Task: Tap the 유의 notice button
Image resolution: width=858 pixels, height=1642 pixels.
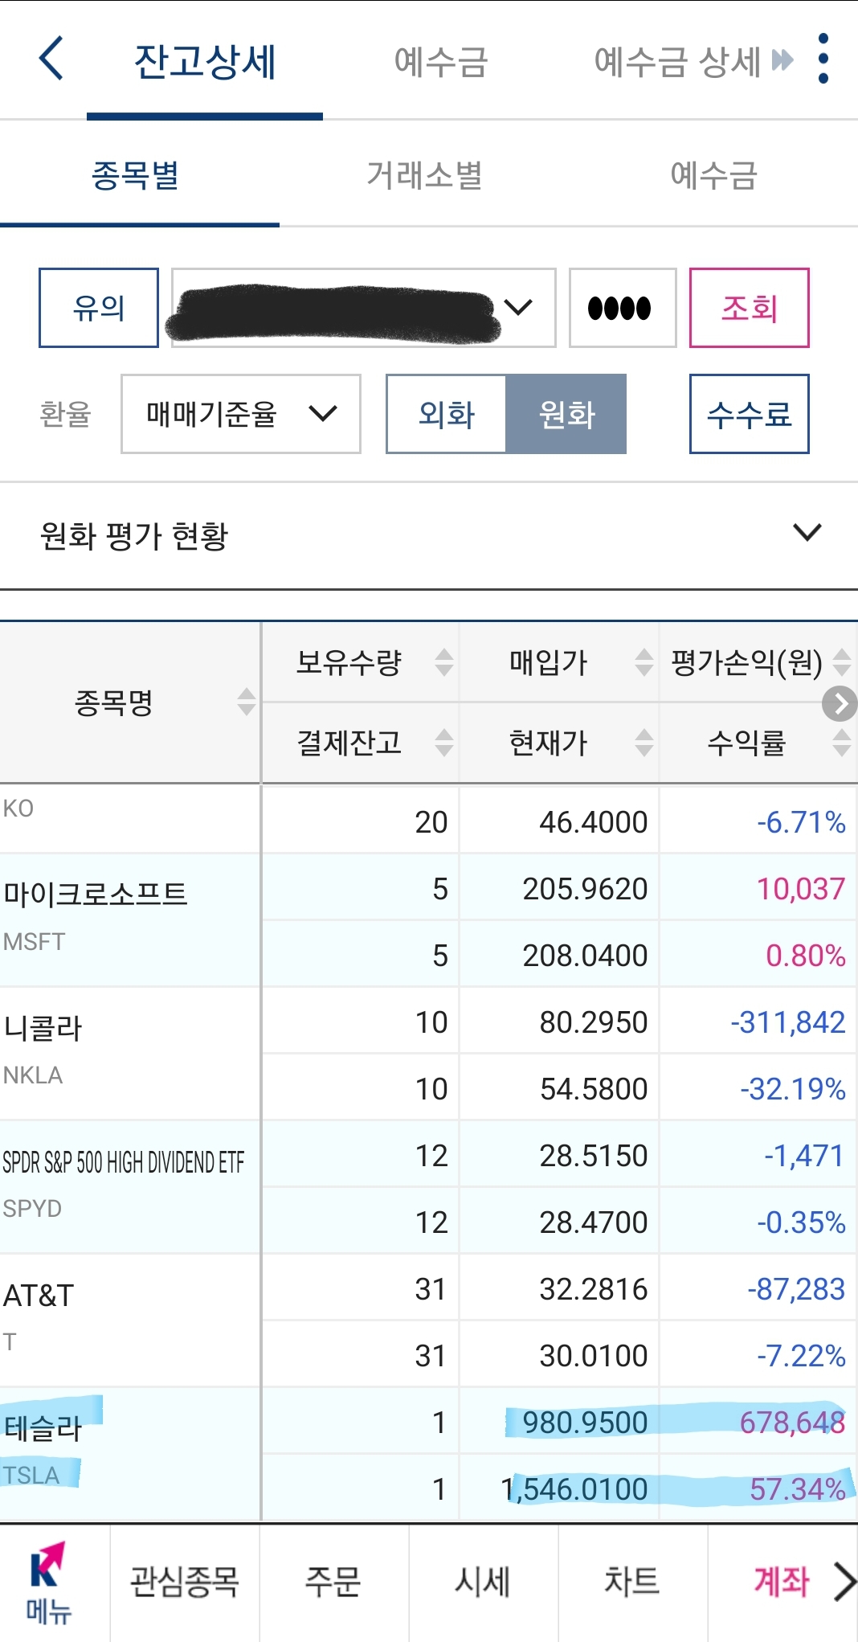Action: (99, 308)
